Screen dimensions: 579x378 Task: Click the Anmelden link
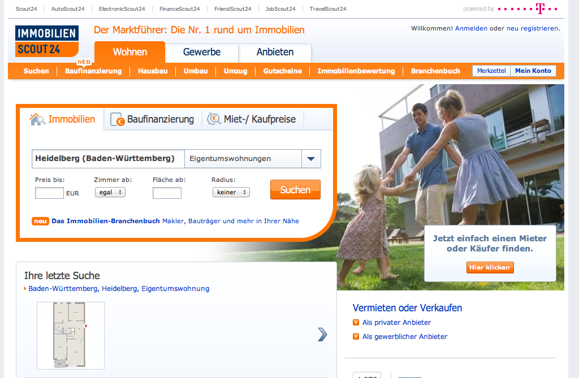pos(471,28)
